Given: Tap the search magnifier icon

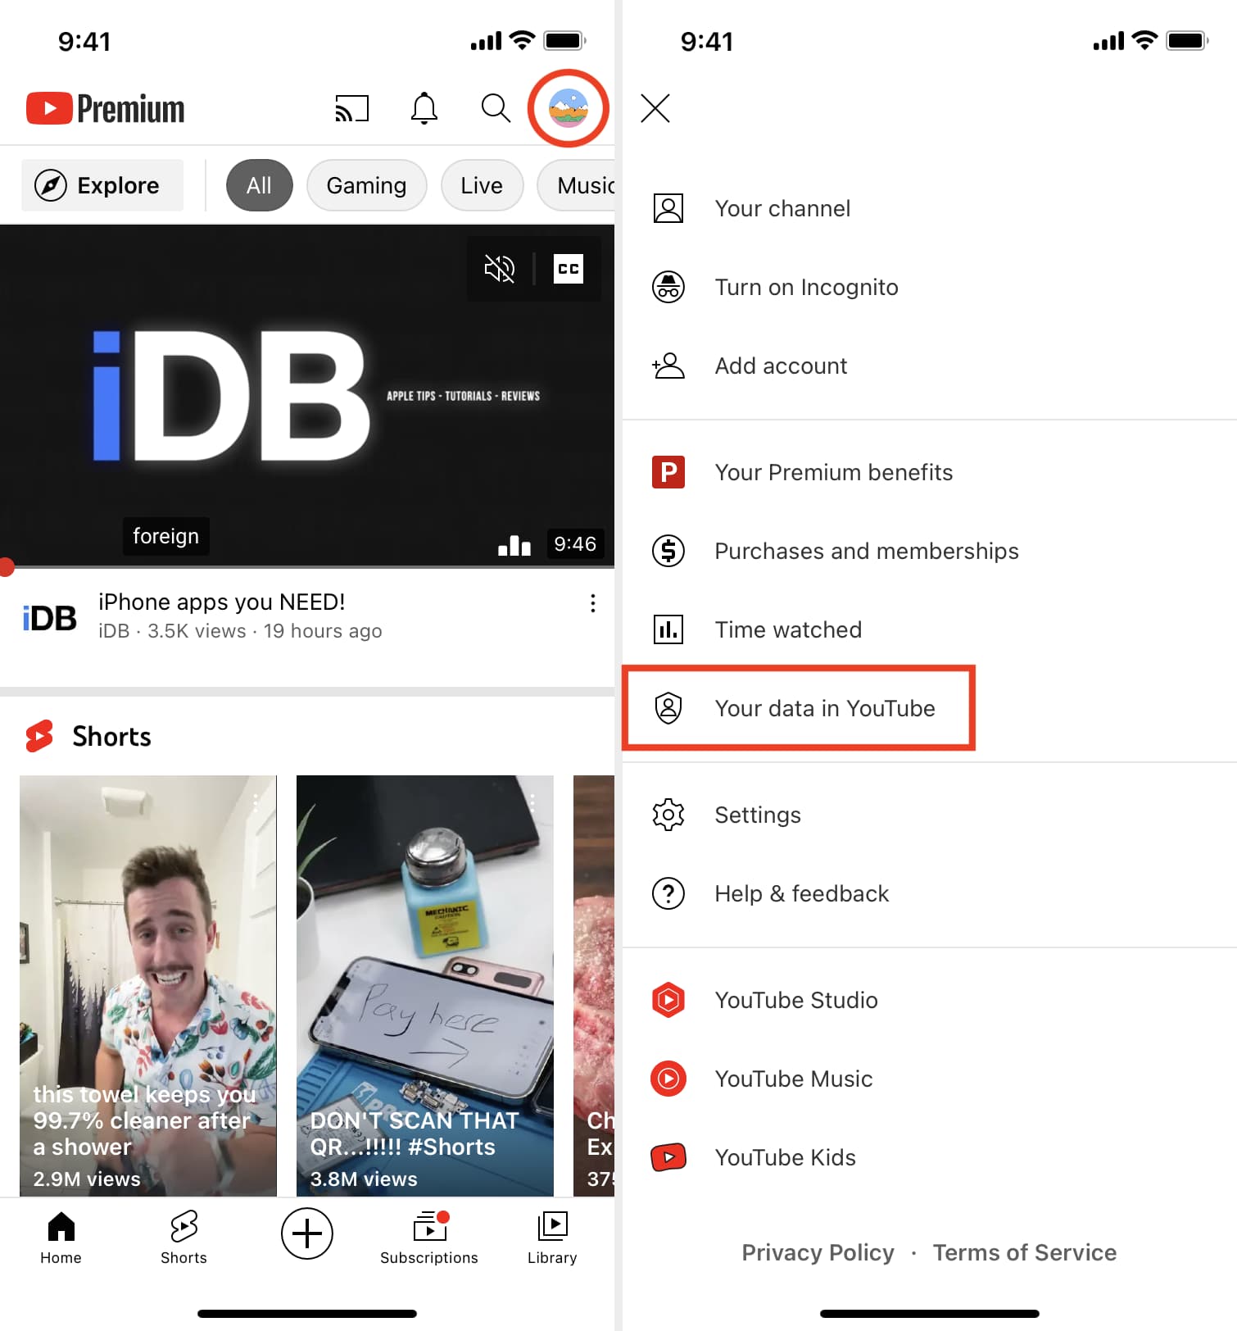Looking at the screenshot, I should click(x=496, y=108).
